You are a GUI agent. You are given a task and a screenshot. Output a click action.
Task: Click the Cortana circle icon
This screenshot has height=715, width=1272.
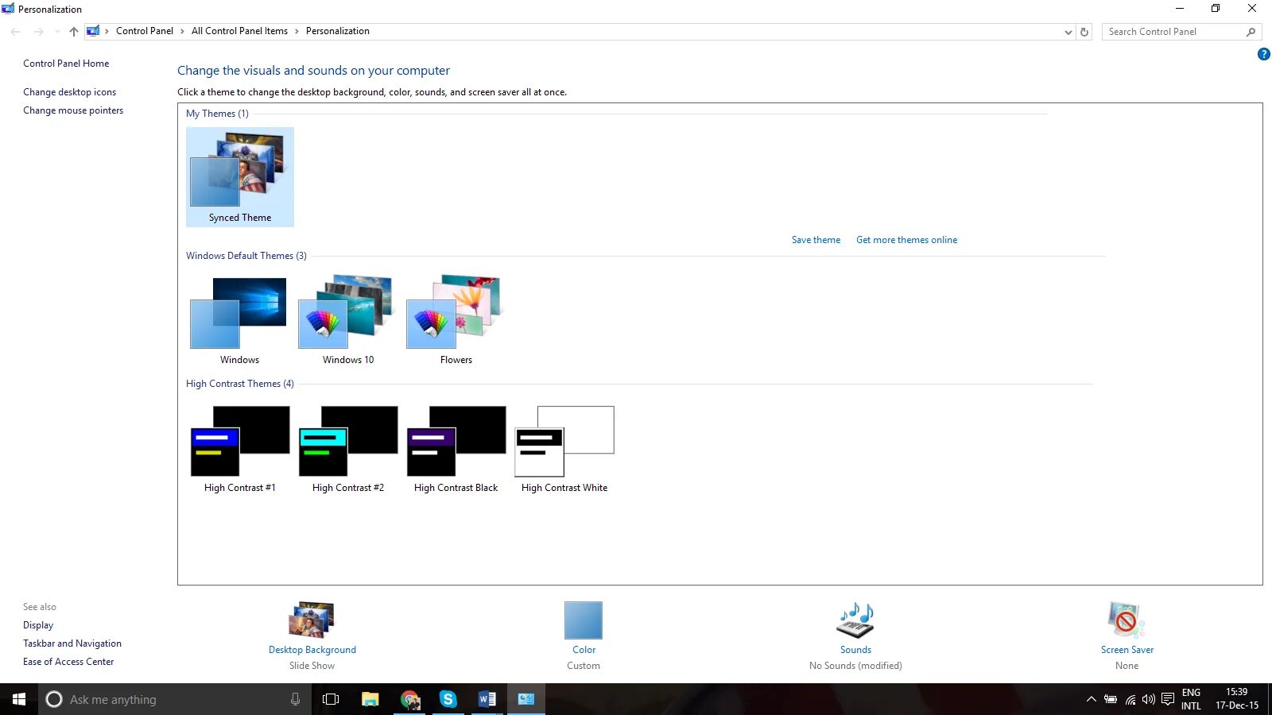[53, 699]
